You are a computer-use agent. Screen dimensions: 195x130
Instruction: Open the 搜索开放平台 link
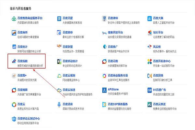pos(115,32)
